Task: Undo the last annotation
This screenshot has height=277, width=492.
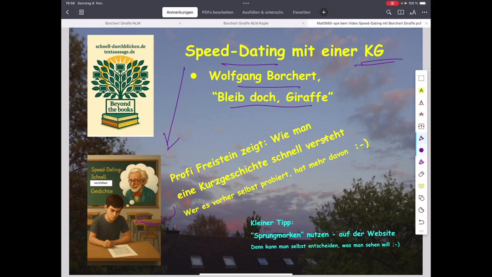Action: click(421, 222)
